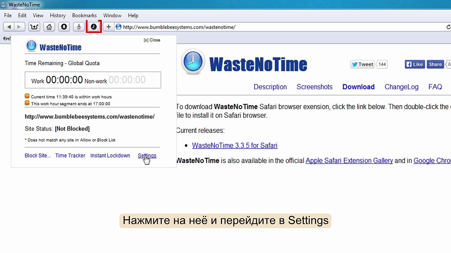Go to the Description page tab
This screenshot has height=253, width=451.
270,87
